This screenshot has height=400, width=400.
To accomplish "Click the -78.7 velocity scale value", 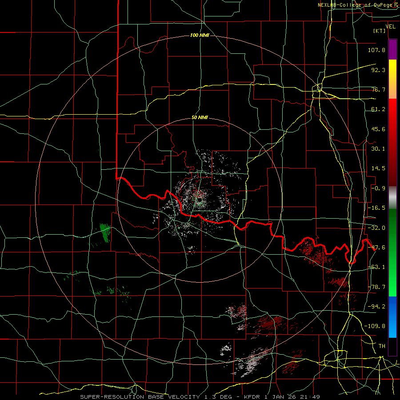I will (376, 287).
